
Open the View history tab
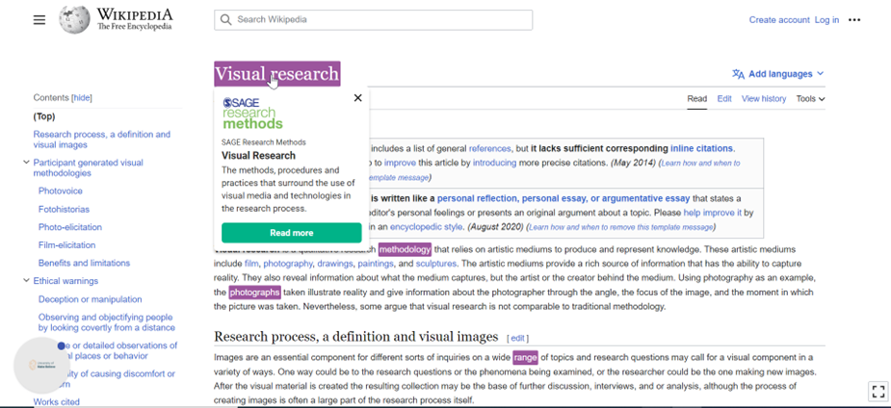[x=764, y=99]
